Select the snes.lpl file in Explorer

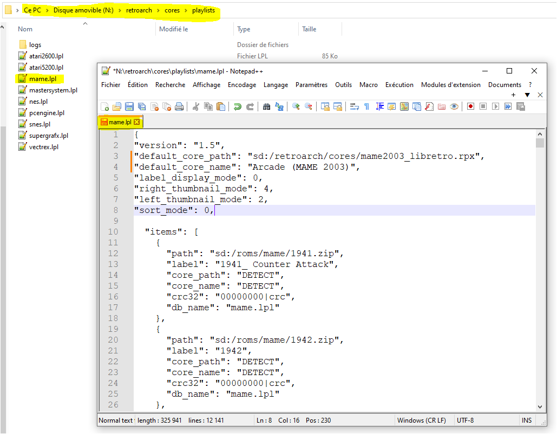pyautogui.click(x=40, y=124)
